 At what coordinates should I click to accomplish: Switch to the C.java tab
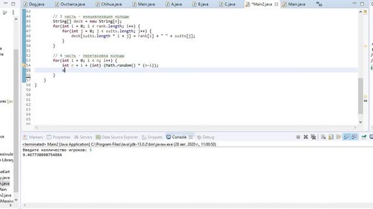click(x=227, y=4)
